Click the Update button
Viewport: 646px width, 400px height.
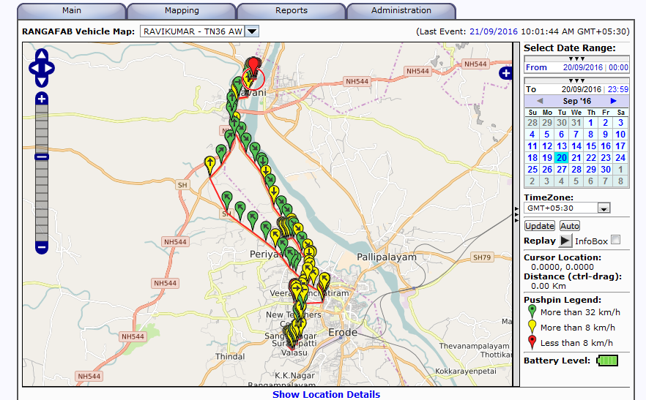point(540,226)
